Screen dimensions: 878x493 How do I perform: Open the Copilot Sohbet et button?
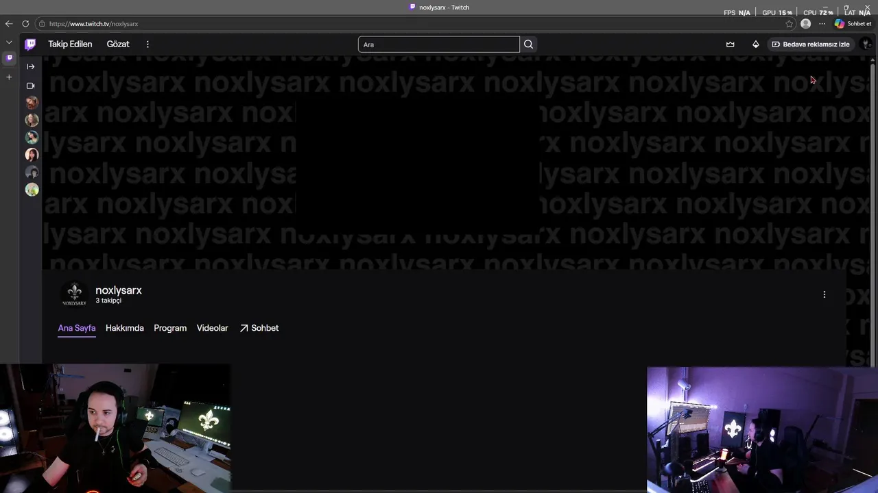[x=853, y=23]
